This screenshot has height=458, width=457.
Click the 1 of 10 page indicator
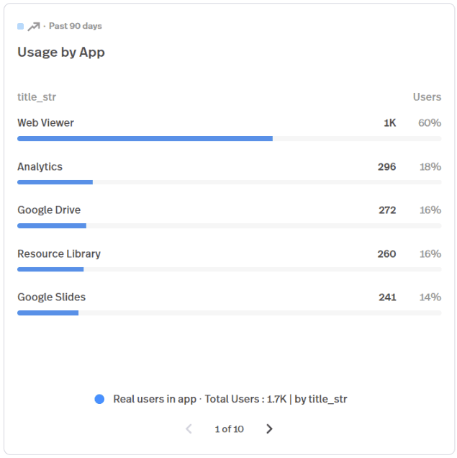[230, 428]
